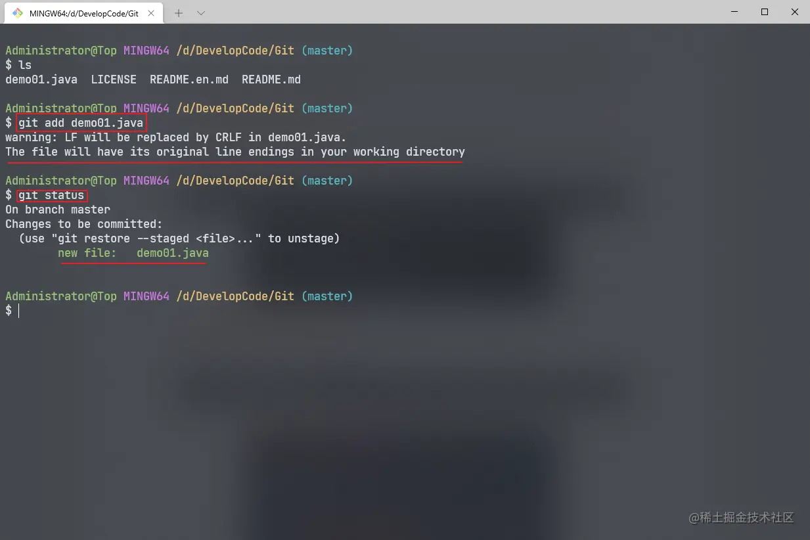
Task: Select the MINGW64:/d/DevelopCode/Git tab
Action: point(83,12)
